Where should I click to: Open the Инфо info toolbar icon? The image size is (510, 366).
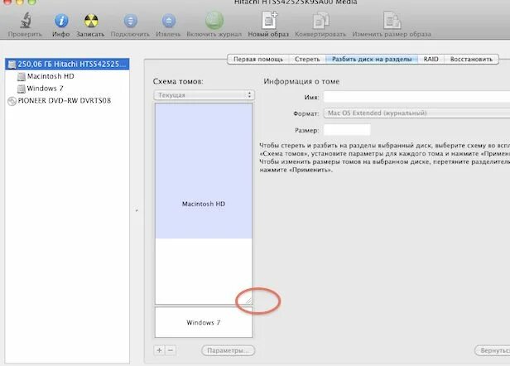(61, 21)
